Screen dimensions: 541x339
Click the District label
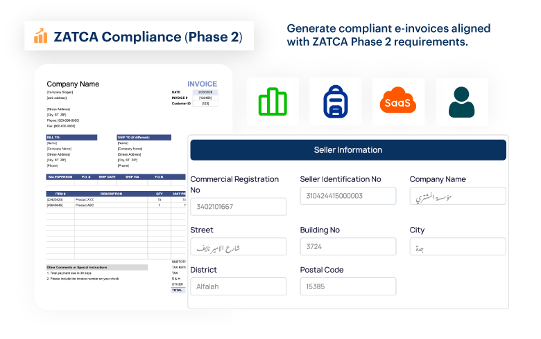203,270
